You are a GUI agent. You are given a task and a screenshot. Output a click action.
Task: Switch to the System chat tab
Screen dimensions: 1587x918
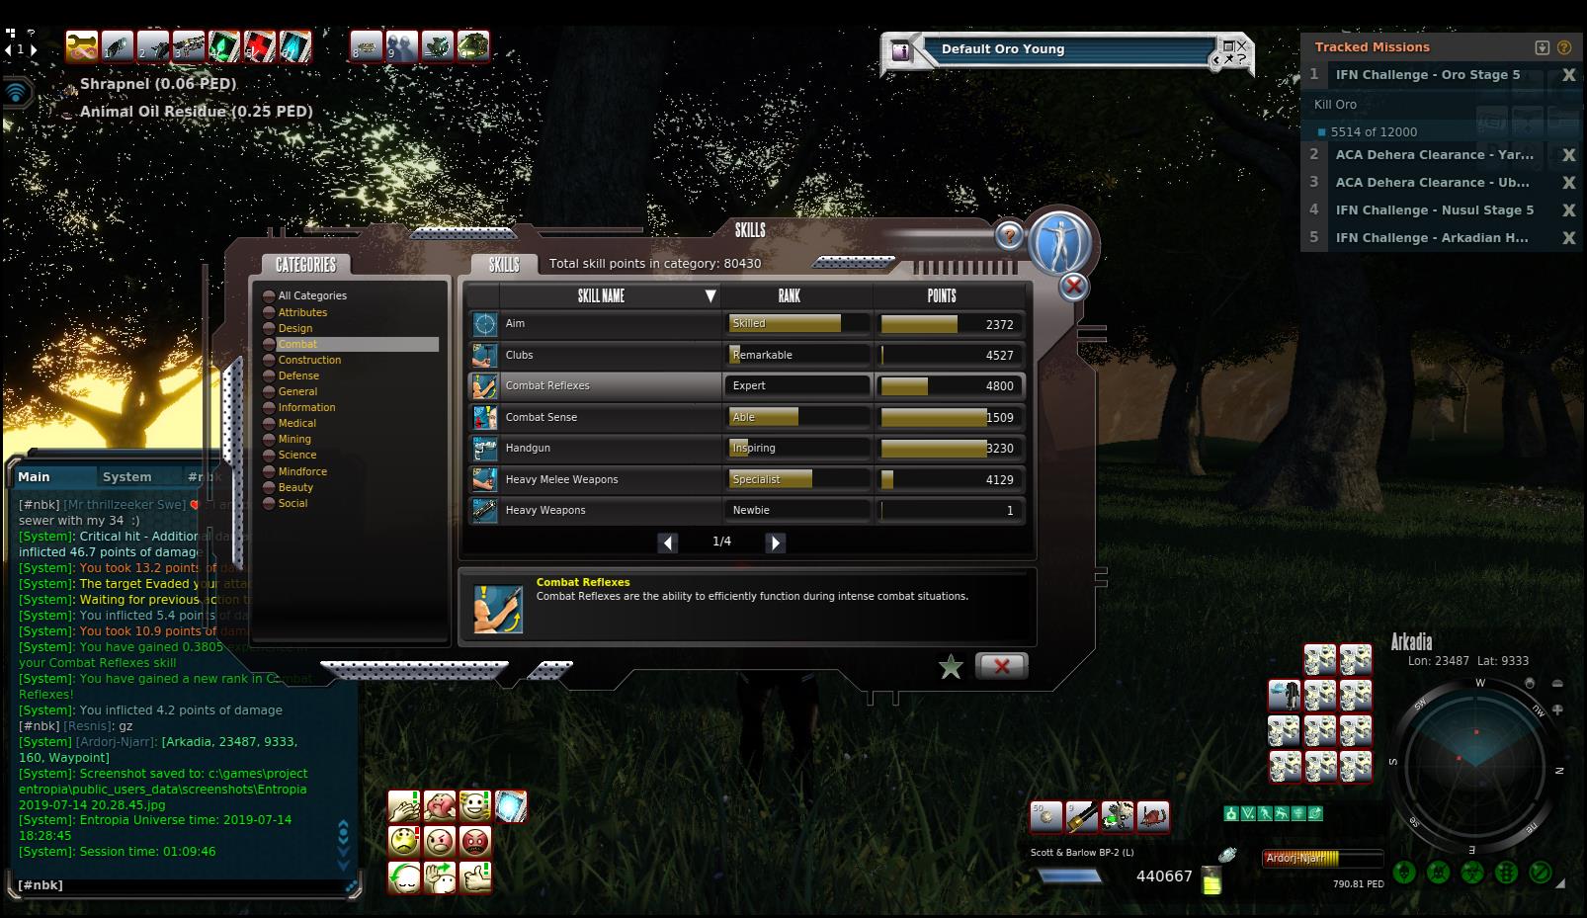(126, 477)
